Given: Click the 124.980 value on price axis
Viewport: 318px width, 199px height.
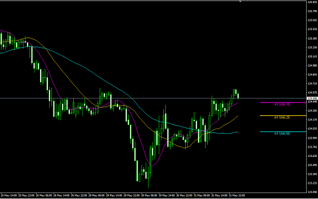Looking at the screenshot, I should [x=312, y=65].
